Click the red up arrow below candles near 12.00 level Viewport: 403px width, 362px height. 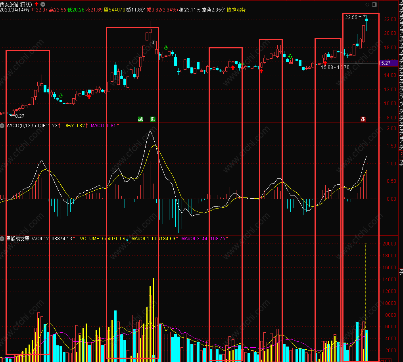tap(89, 96)
